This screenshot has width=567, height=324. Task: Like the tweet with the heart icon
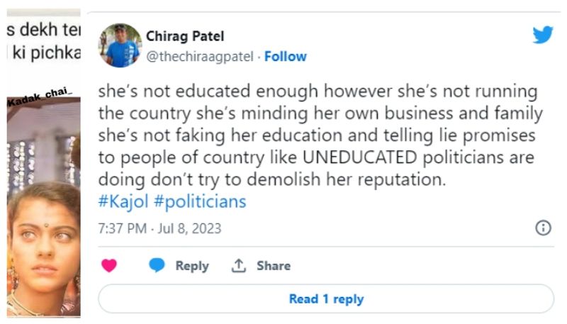109,266
